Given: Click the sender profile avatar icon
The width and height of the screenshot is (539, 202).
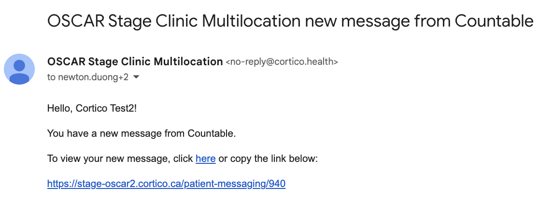Looking at the screenshot, I should pos(19,69).
